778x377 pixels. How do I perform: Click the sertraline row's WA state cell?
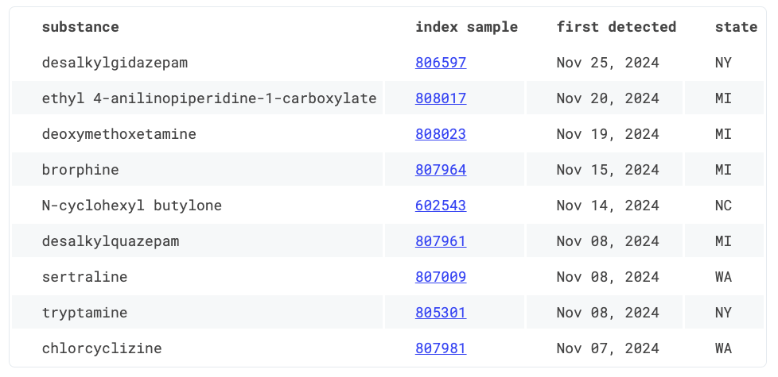click(724, 276)
